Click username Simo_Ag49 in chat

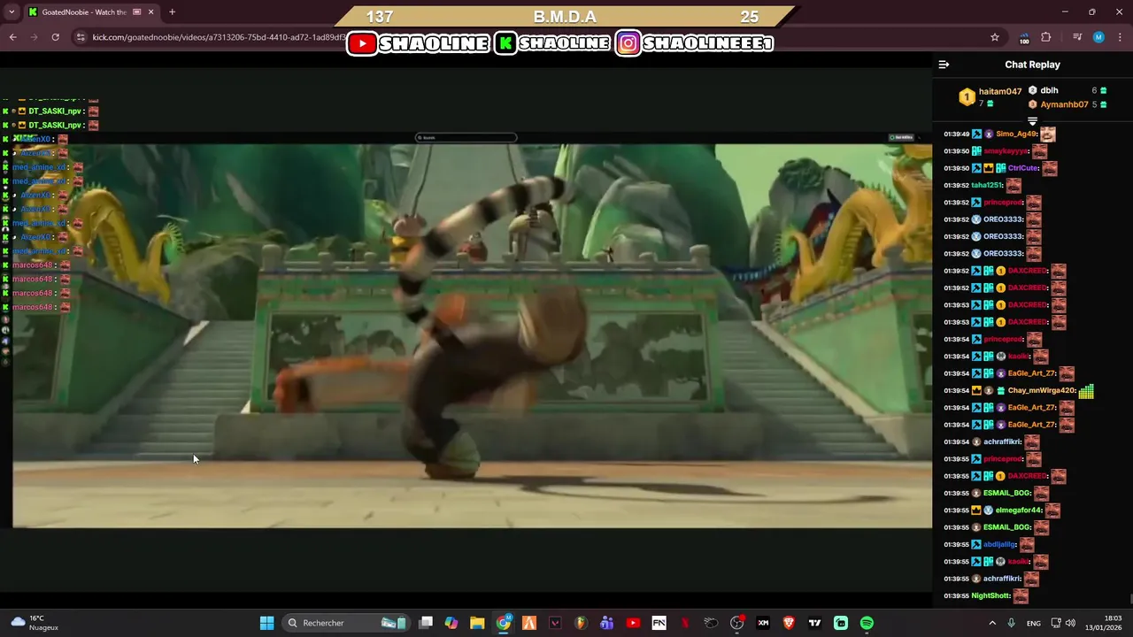[1015, 134]
